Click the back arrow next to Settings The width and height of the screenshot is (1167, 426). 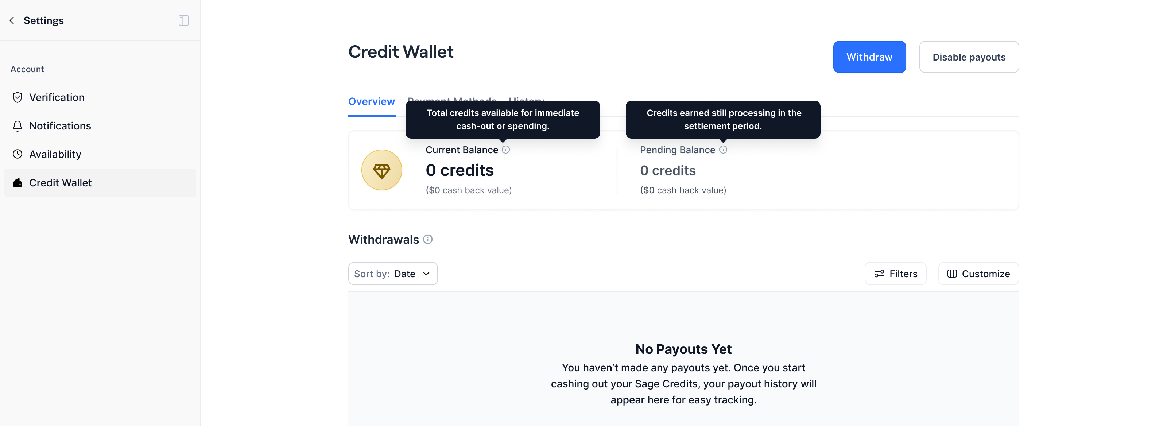(12, 20)
